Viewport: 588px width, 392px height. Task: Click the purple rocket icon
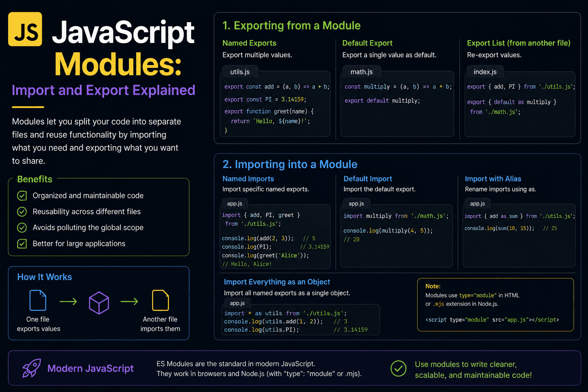tap(31, 368)
